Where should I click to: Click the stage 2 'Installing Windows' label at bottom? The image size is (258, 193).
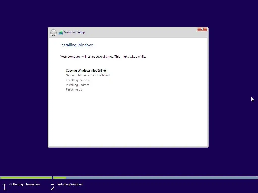70,184
